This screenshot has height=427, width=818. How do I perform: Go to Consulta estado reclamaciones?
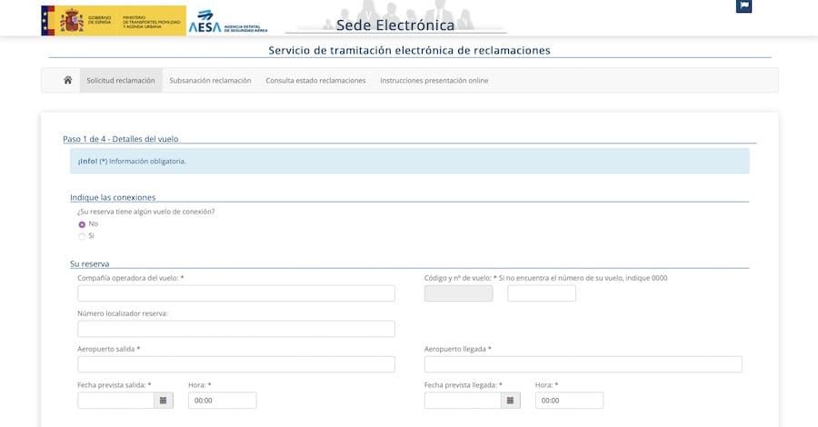[x=315, y=80]
